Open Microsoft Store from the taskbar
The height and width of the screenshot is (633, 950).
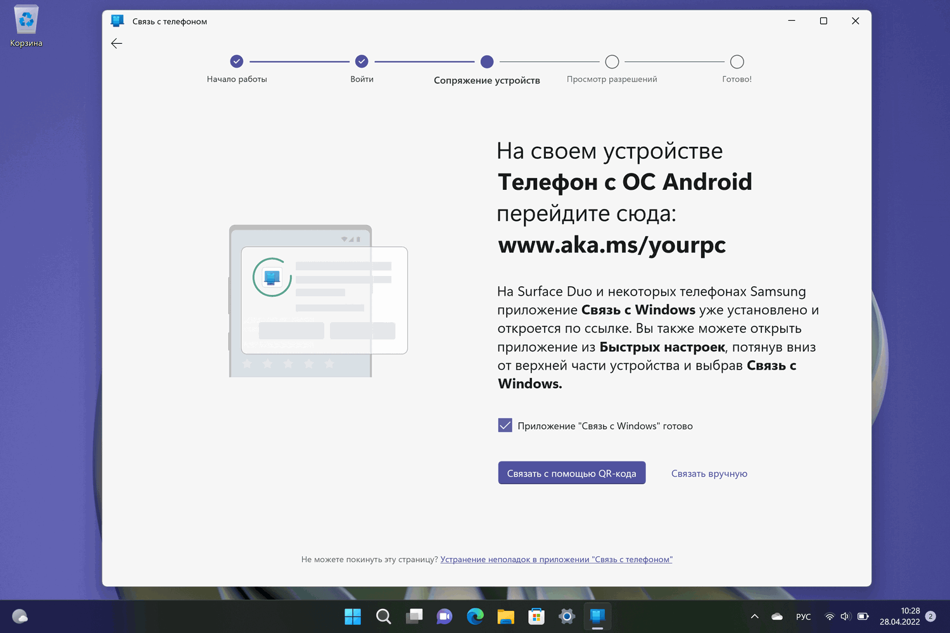[536, 617]
